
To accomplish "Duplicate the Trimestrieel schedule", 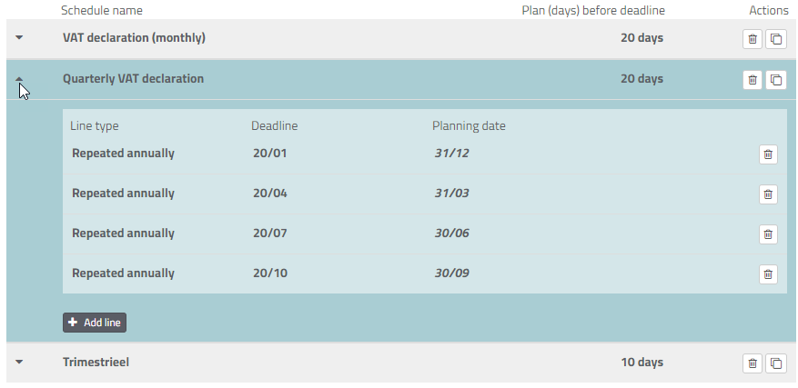I will point(775,363).
